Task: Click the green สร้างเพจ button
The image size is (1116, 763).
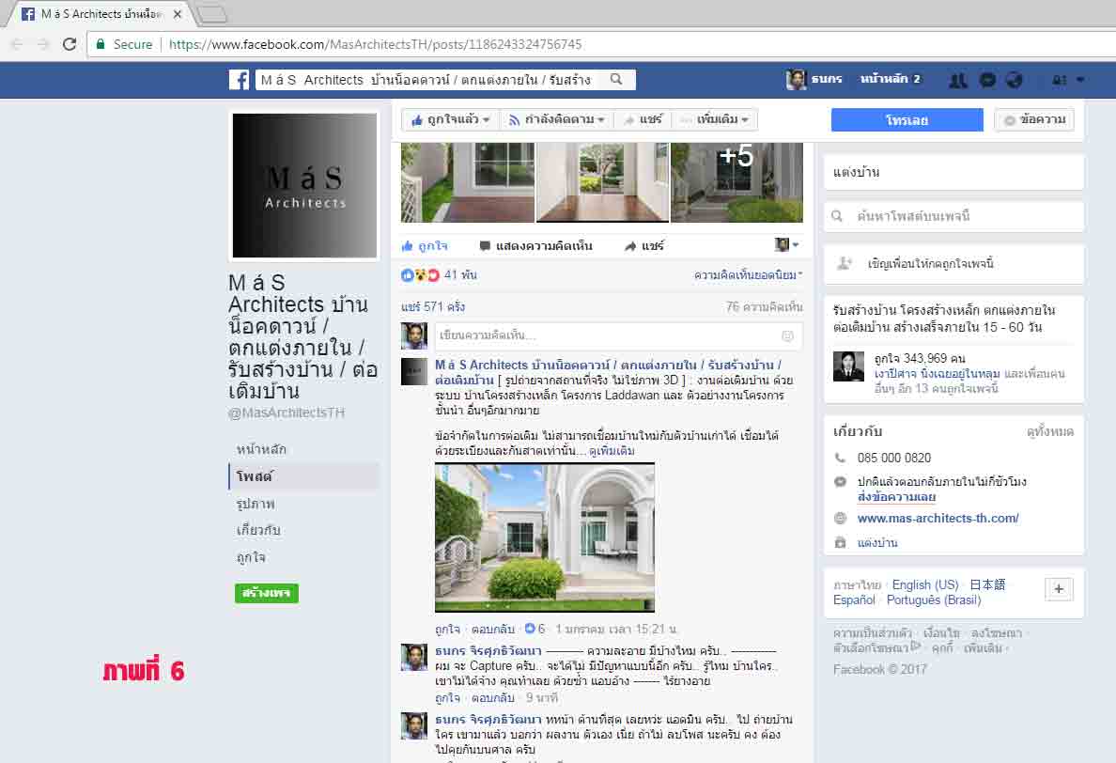Action: 266,593
